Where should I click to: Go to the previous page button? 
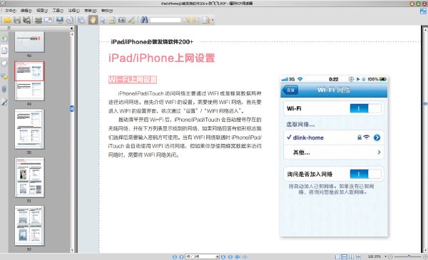point(181,256)
